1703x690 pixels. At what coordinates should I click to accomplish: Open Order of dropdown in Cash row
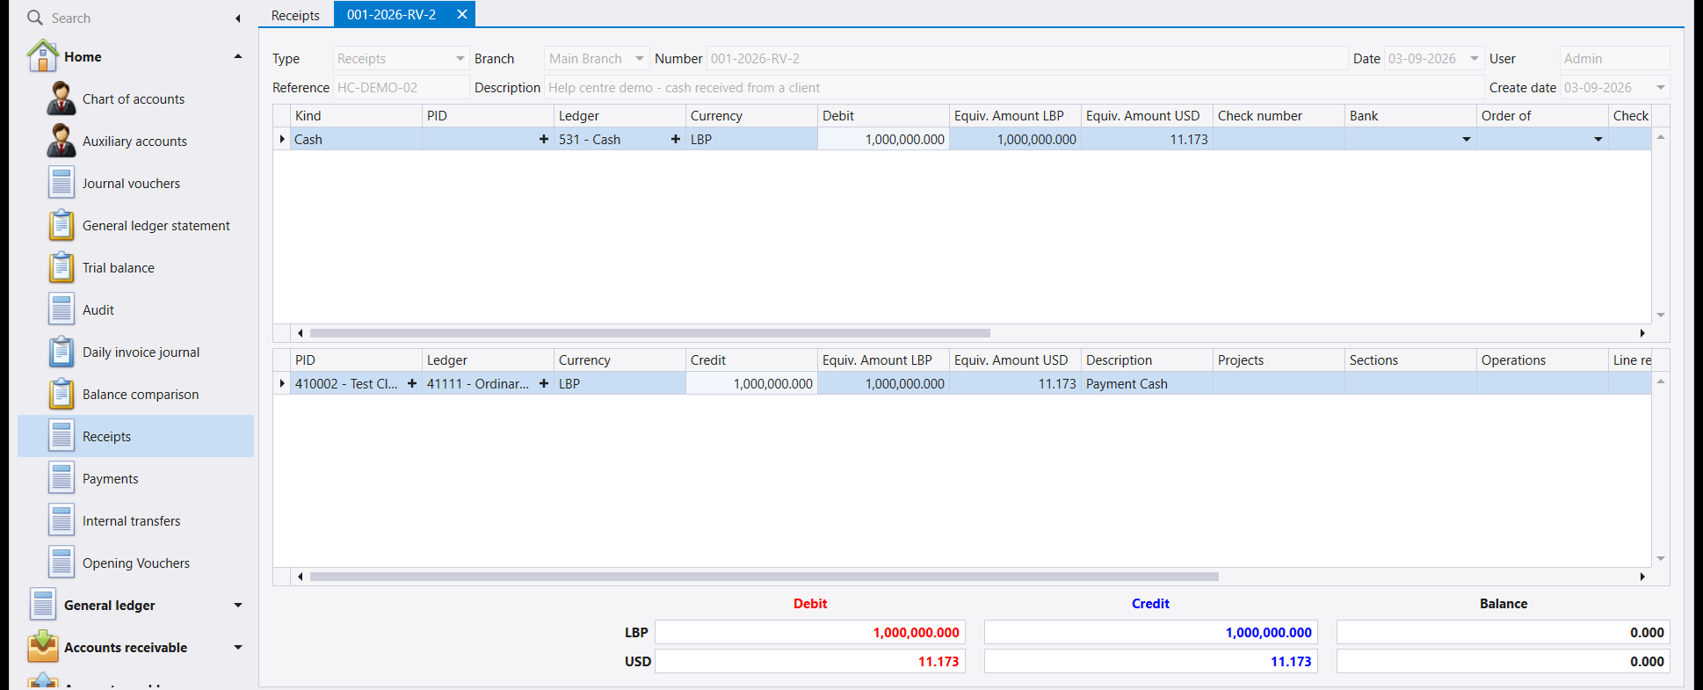pyautogui.click(x=1598, y=139)
